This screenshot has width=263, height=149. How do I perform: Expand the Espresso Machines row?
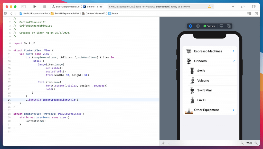coord(233,51)
